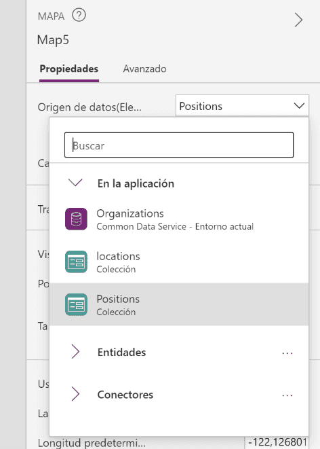Click the Organizations database icon
Screen dimensions: 320x449
76,219
